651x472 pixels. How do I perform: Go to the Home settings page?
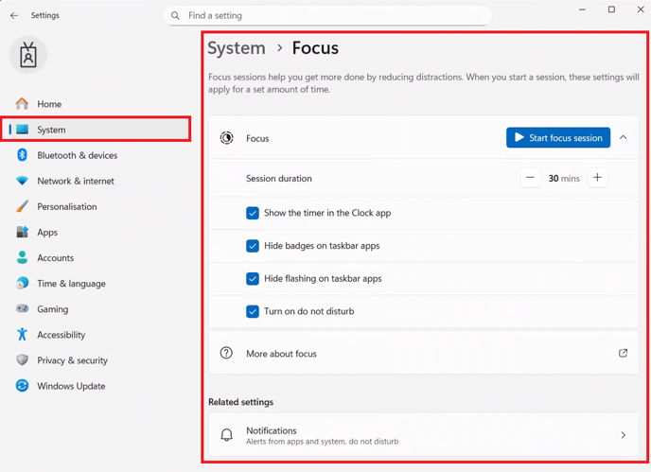pyautogui.click(x=49, y=104)
